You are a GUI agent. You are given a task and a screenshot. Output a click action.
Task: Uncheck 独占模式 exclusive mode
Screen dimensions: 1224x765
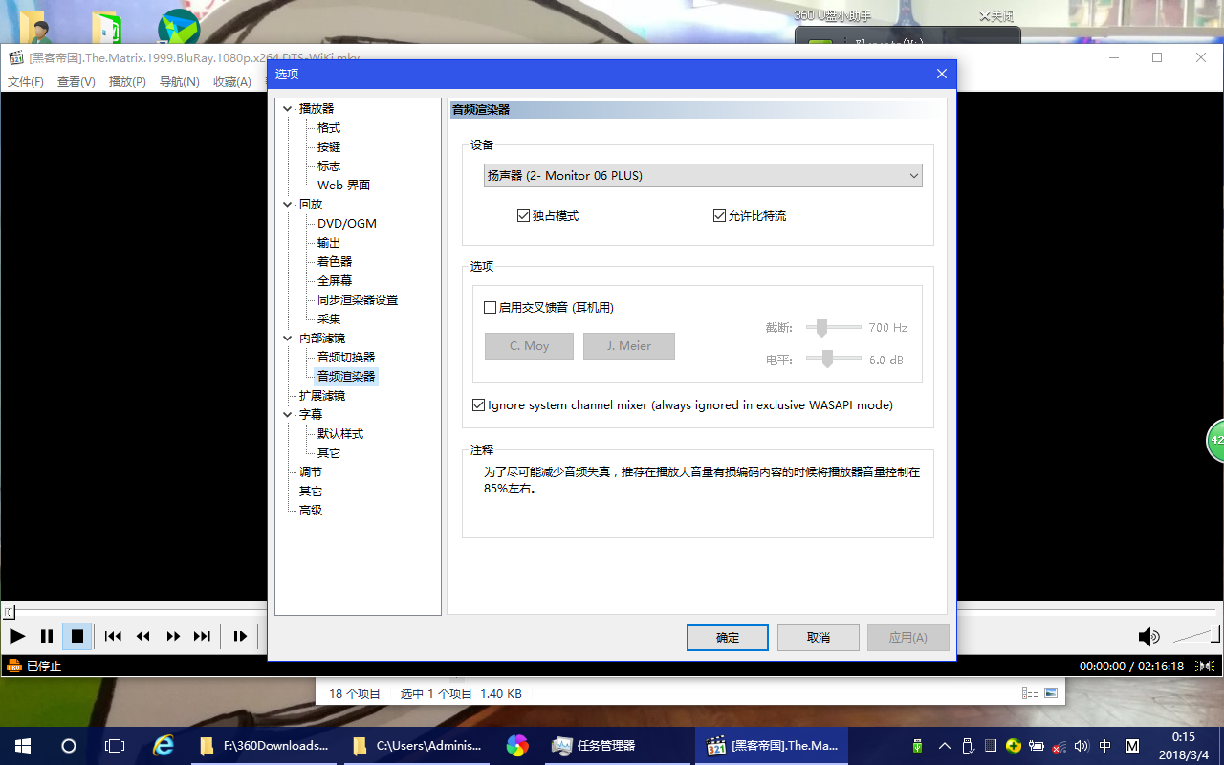pos(524,215)
